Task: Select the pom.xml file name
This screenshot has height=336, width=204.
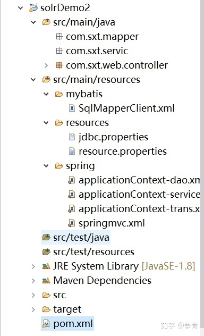Action: click(73, 324)
